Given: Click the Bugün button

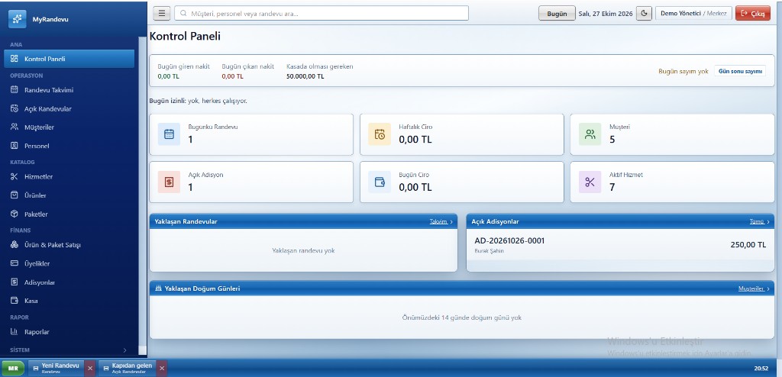Looking at the screenshot, I should 557,14.
